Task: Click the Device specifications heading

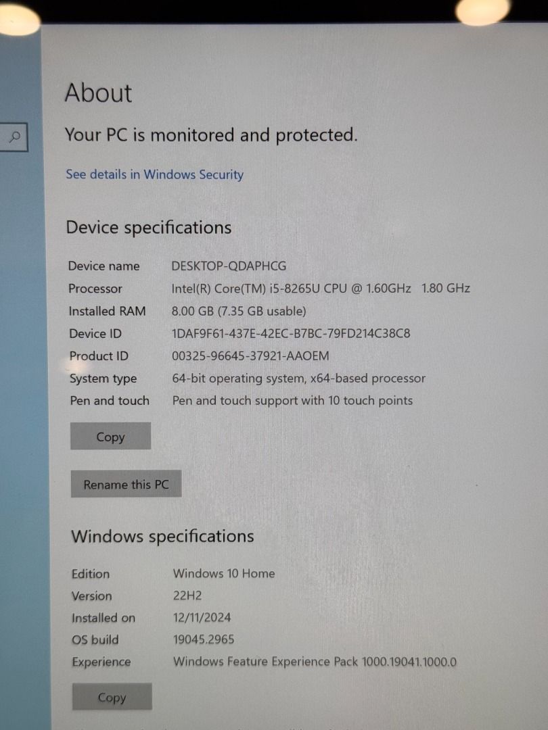Action: coord(149,227)
